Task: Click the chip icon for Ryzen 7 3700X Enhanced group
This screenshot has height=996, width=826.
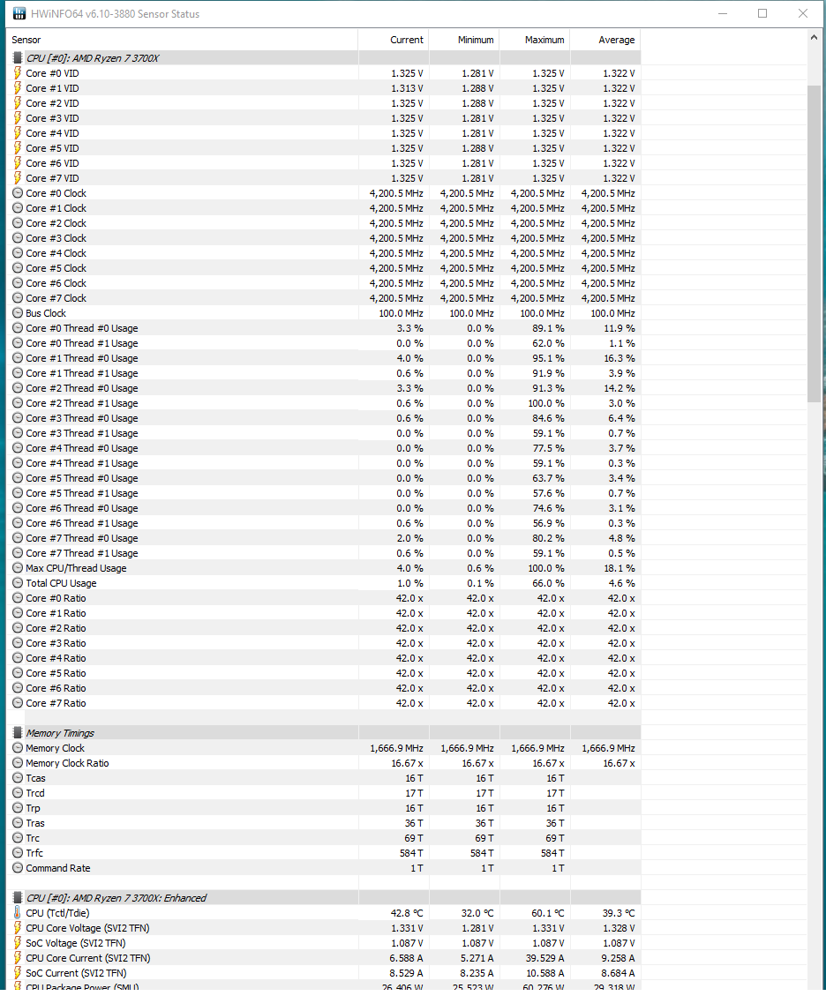Action: (x=18, y=897)
